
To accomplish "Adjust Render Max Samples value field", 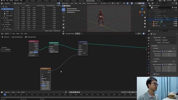I will pyautogui.click(x=169, y=67).
